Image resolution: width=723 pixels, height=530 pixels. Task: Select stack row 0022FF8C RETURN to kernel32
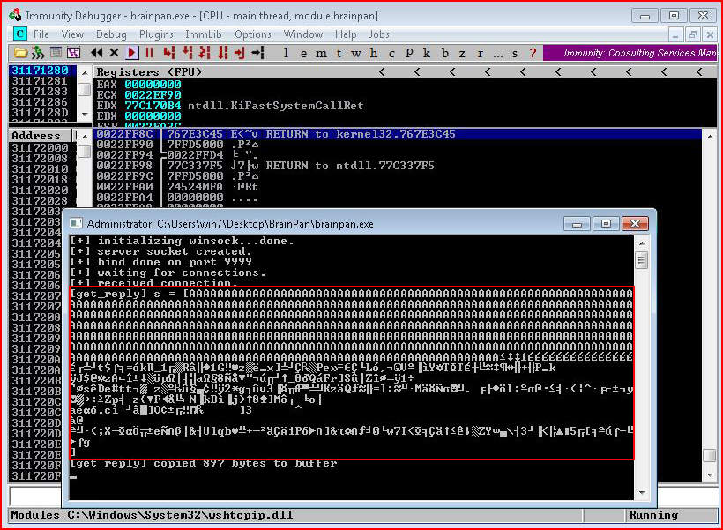(x=398, y=134)
